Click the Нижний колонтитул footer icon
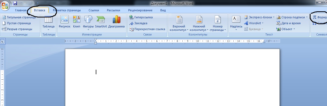This screenshot has width=327, height=106. [199, 19]
